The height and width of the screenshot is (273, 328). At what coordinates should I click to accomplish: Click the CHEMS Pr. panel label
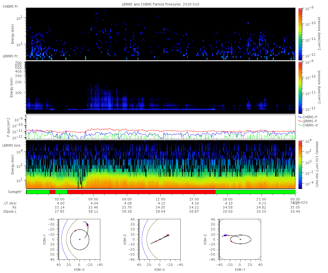click(x=11, y=6)
